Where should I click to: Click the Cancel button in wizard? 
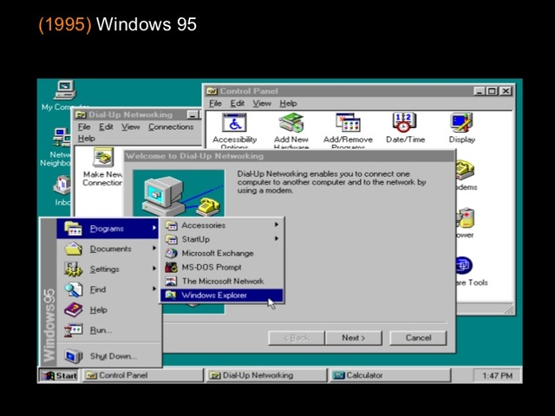point(418,338)
